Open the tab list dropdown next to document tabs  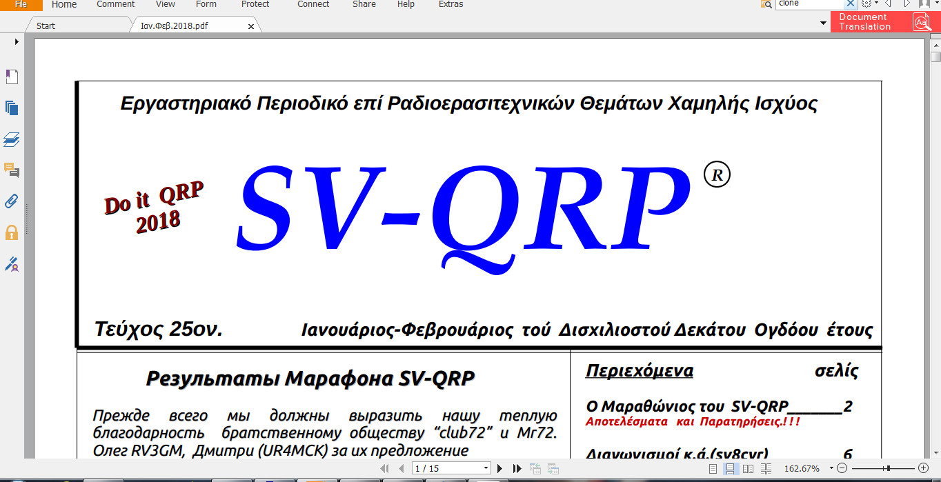823,22
